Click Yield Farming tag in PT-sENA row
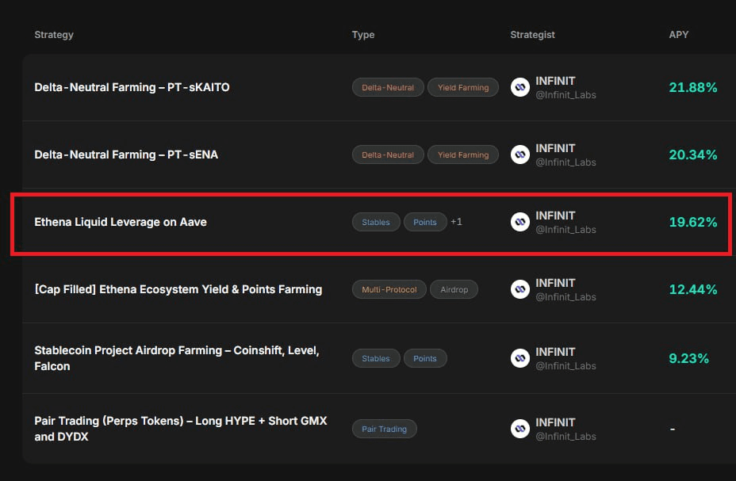This screenshot has width=736, height=481. point(463,155)
